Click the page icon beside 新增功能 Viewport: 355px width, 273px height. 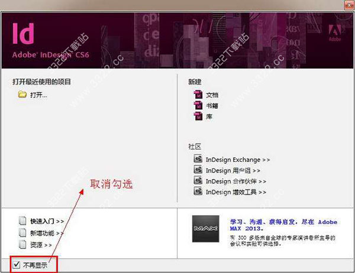pyautogui.click(x=22, y=232)
